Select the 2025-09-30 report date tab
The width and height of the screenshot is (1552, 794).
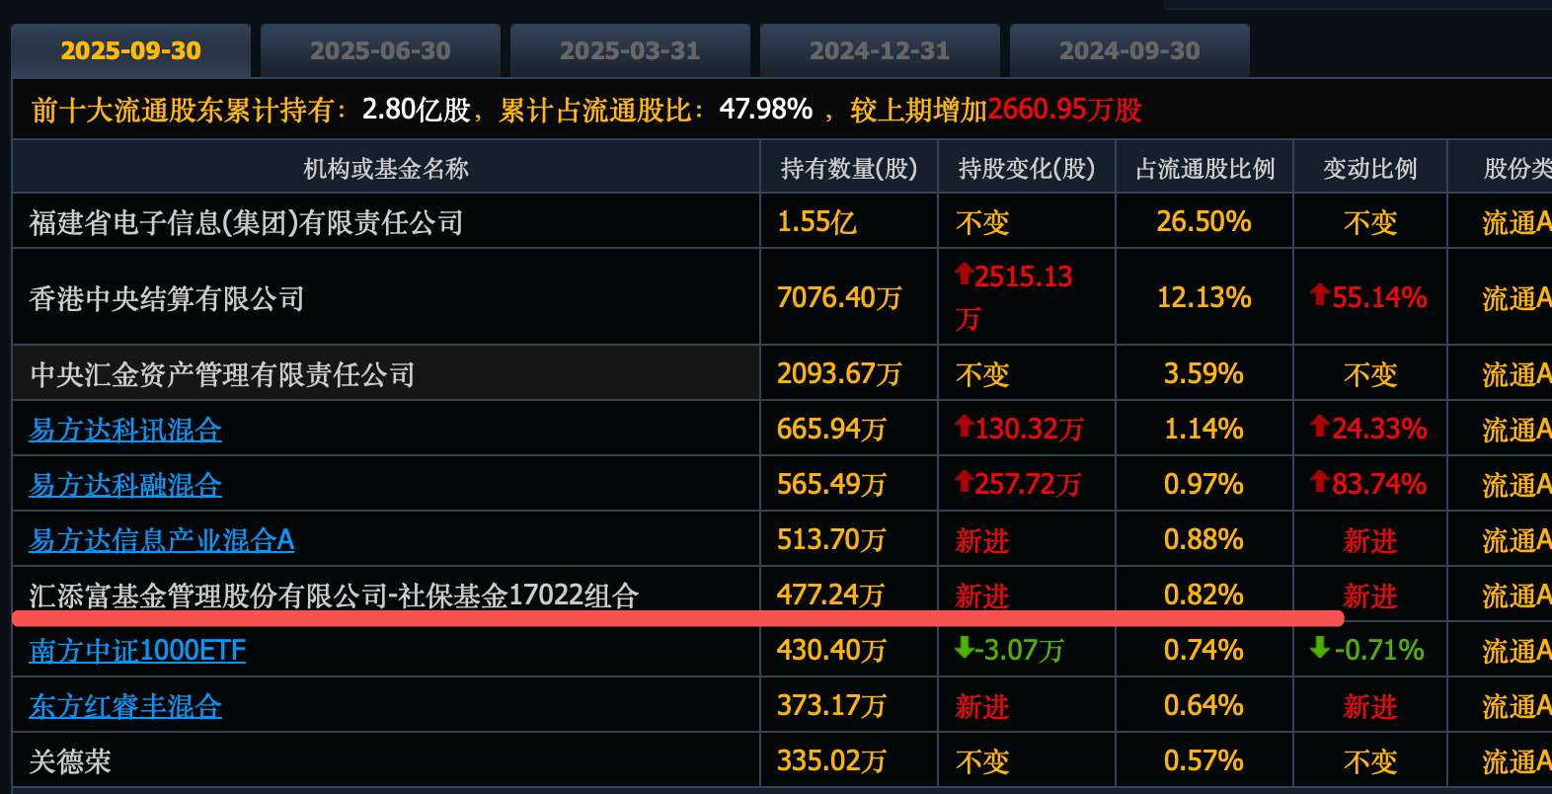[x=130, y=50]
